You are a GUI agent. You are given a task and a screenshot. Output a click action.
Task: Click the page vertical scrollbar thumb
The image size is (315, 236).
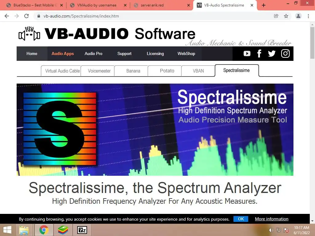[312, 43]
